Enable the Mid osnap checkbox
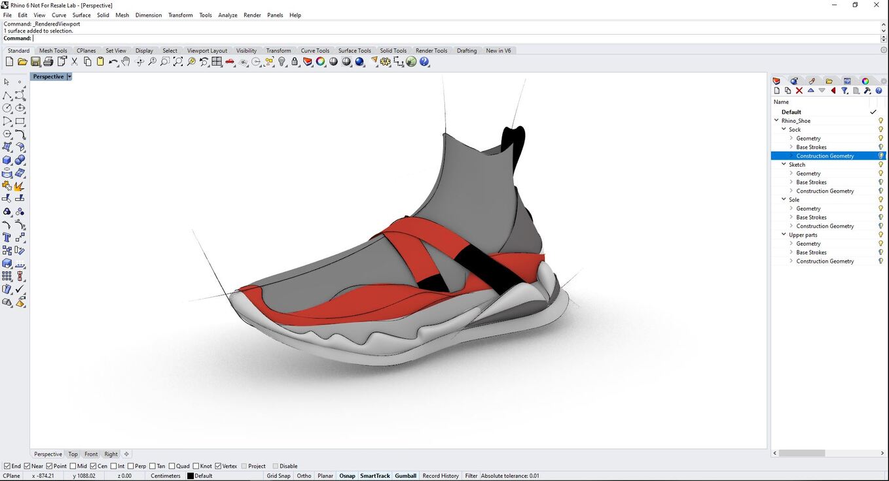Screen dimensions: 889x481 pos(73,466)
